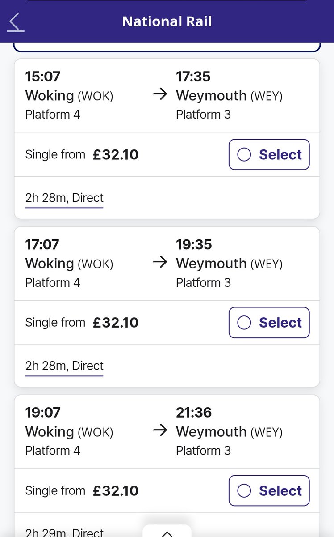
Task: Select the 19:07 Woking to Weymouth train
Action: click(x=269, y=491)
